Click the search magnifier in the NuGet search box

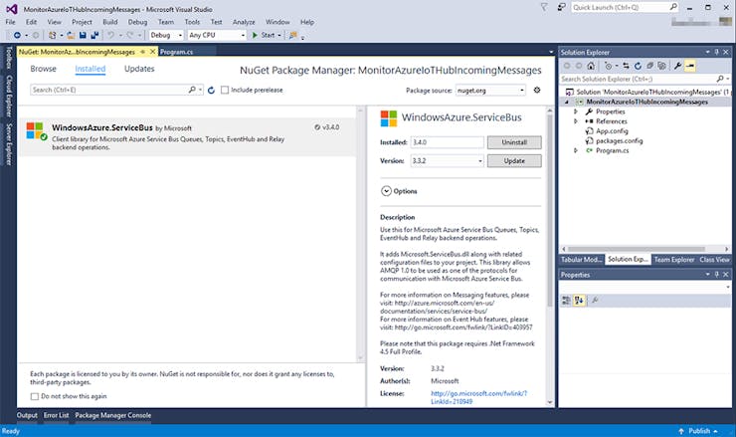click(192, 90)
